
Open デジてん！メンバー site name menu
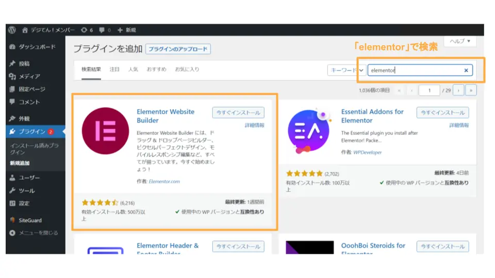pos(53,30)
